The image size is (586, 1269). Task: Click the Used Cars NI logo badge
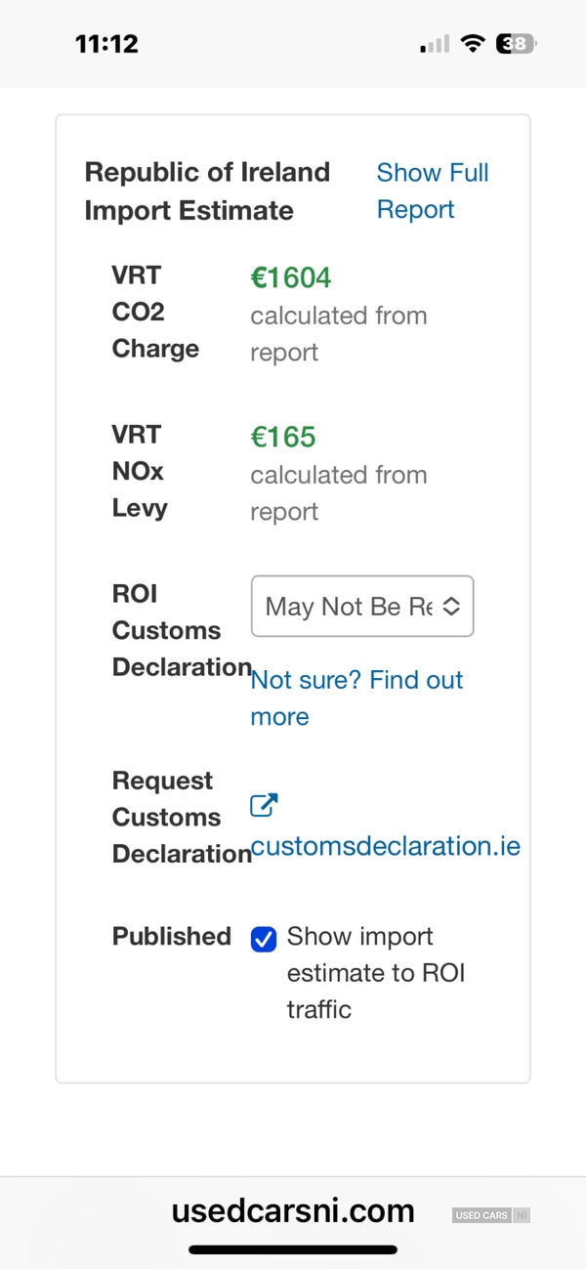(490, 1215)
